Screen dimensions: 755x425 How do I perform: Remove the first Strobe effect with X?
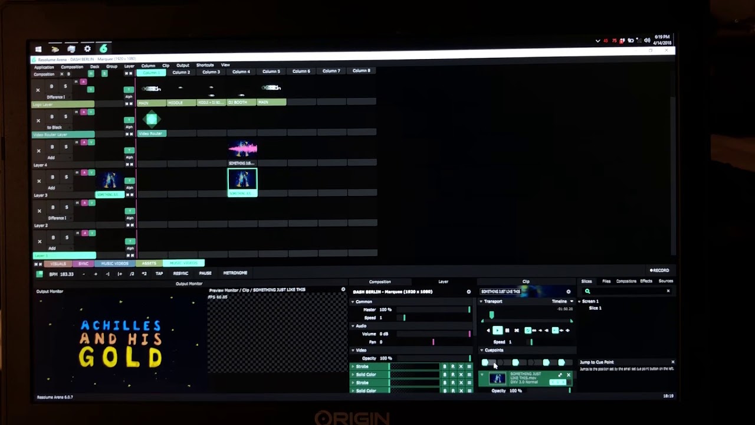(461, 367)
